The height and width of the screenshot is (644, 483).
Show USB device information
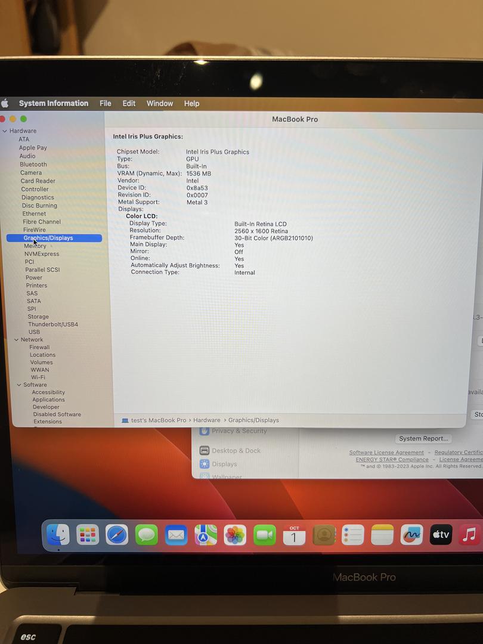click(34, 332)
